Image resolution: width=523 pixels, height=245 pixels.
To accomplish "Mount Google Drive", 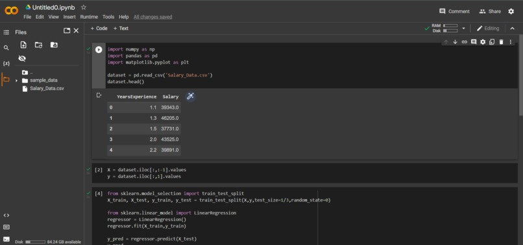I will click(x=54, y=45).
